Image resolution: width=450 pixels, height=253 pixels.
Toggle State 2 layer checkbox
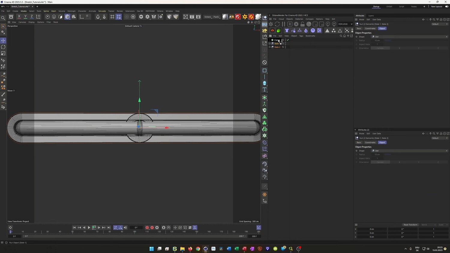(283, 47)
